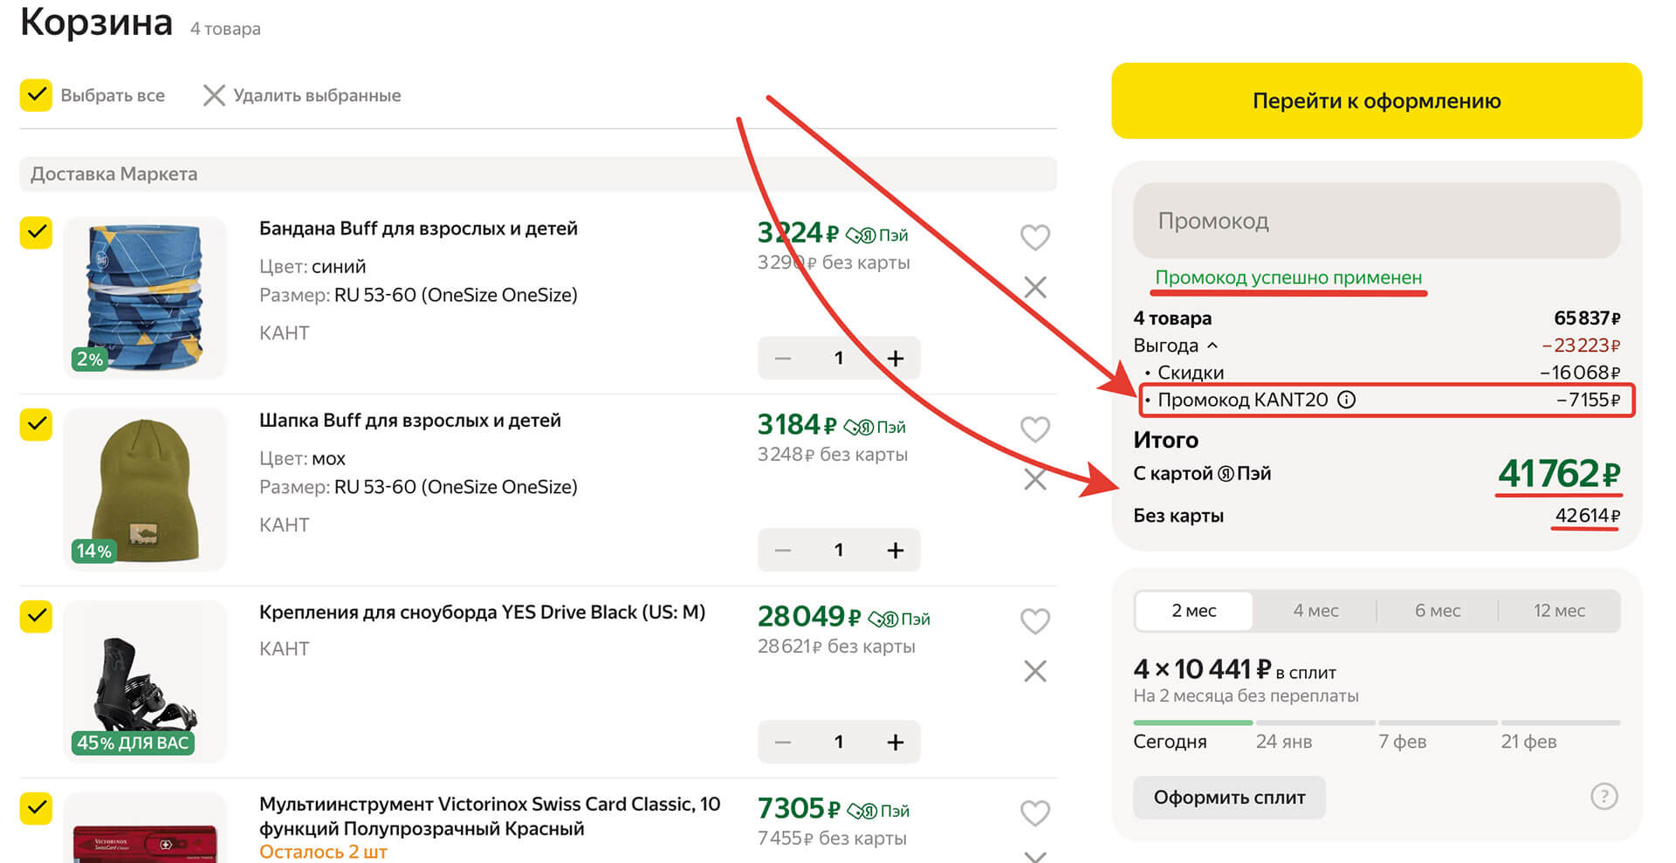The height and width of the screenshot is (863, 1676).
Task: Increase quantity of Шапка Buff with plus
Action: pos(895,550)
